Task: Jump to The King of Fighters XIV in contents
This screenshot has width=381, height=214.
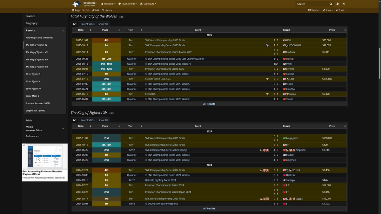Action: [37, 52]
